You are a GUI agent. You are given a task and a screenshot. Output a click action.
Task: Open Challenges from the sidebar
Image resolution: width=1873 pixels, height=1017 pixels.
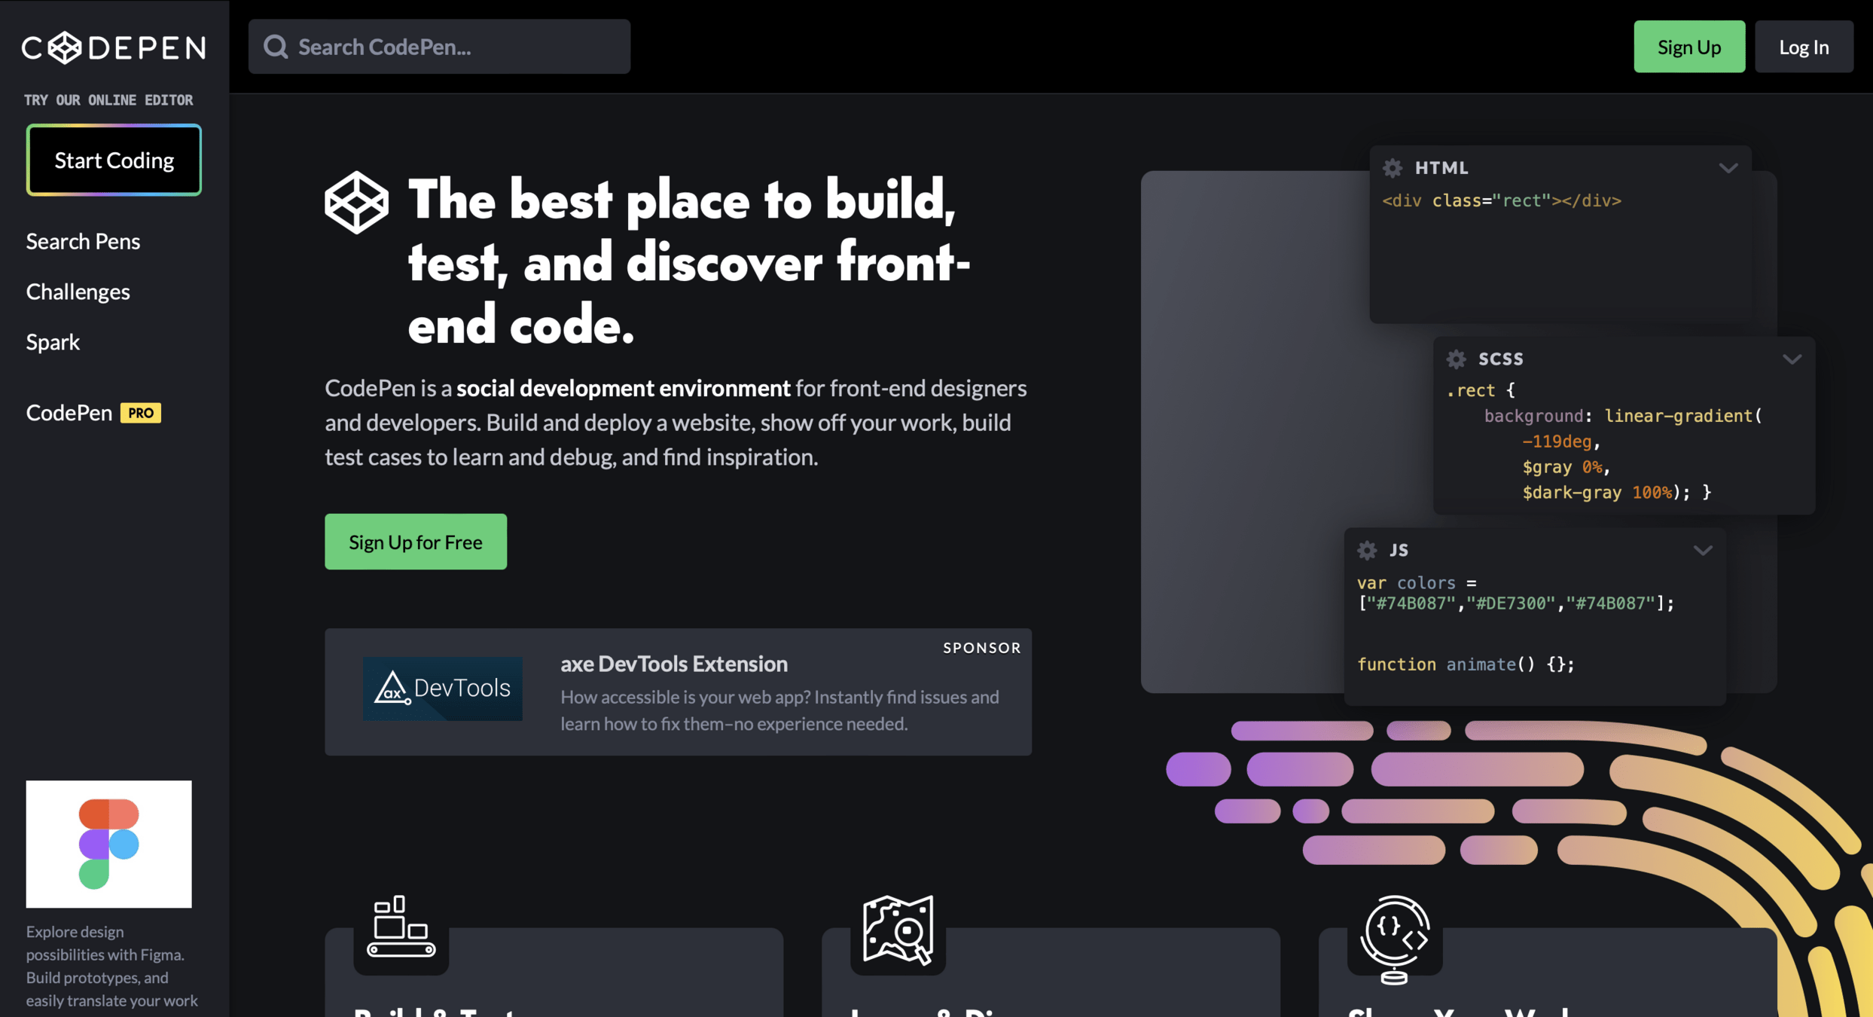coord(78,292)
